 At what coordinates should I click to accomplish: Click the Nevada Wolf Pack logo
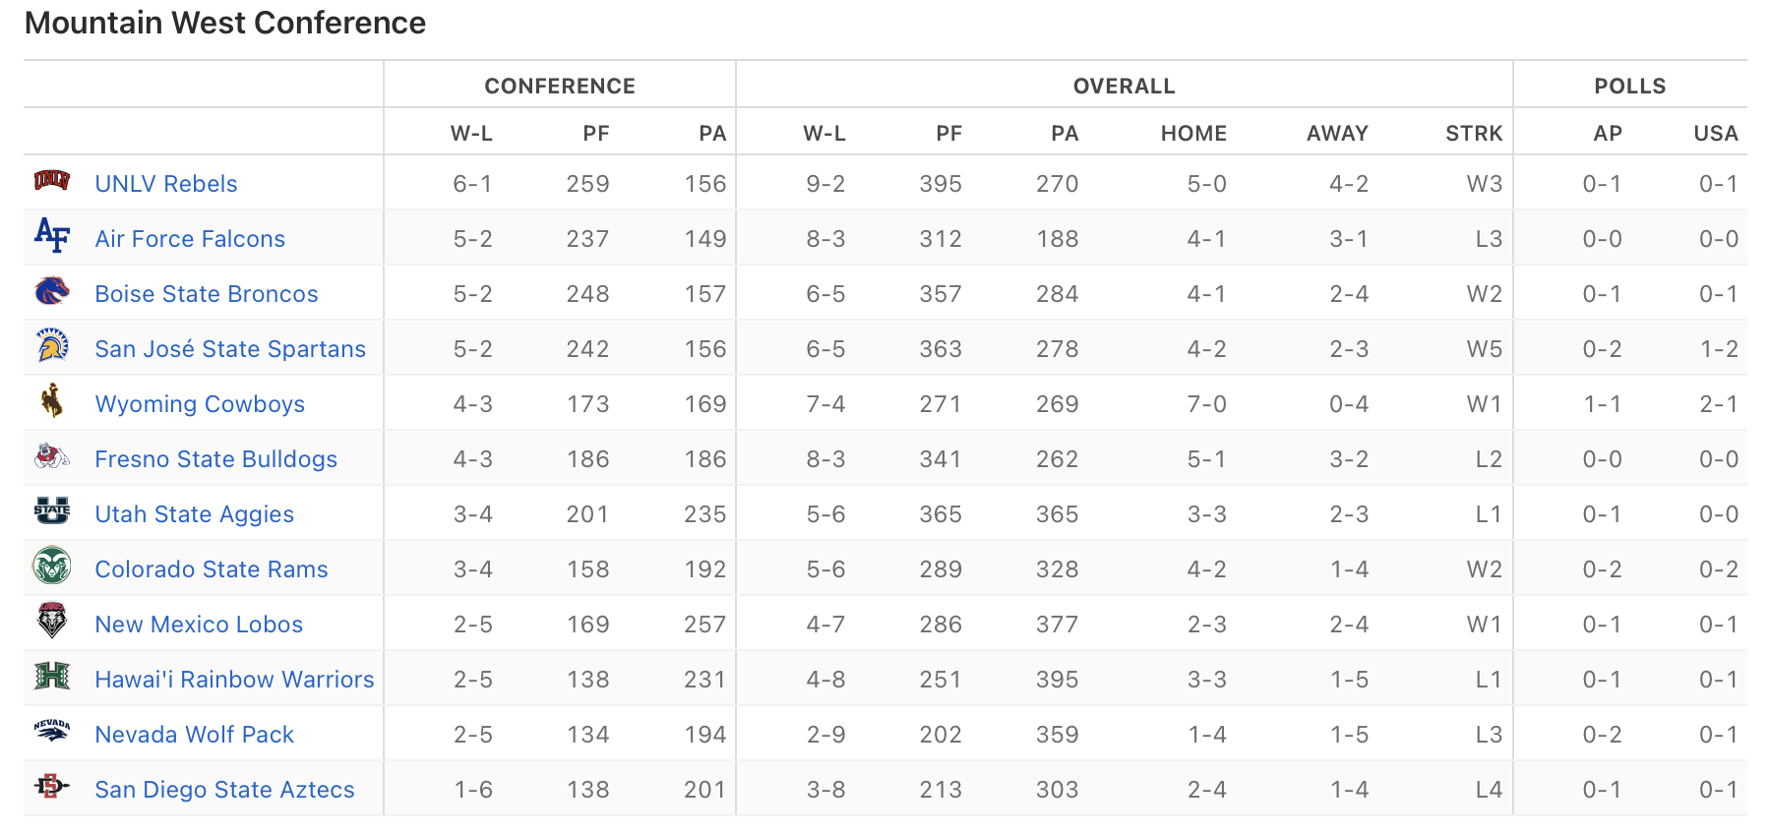pyautogui.click(x=52, y=731)
